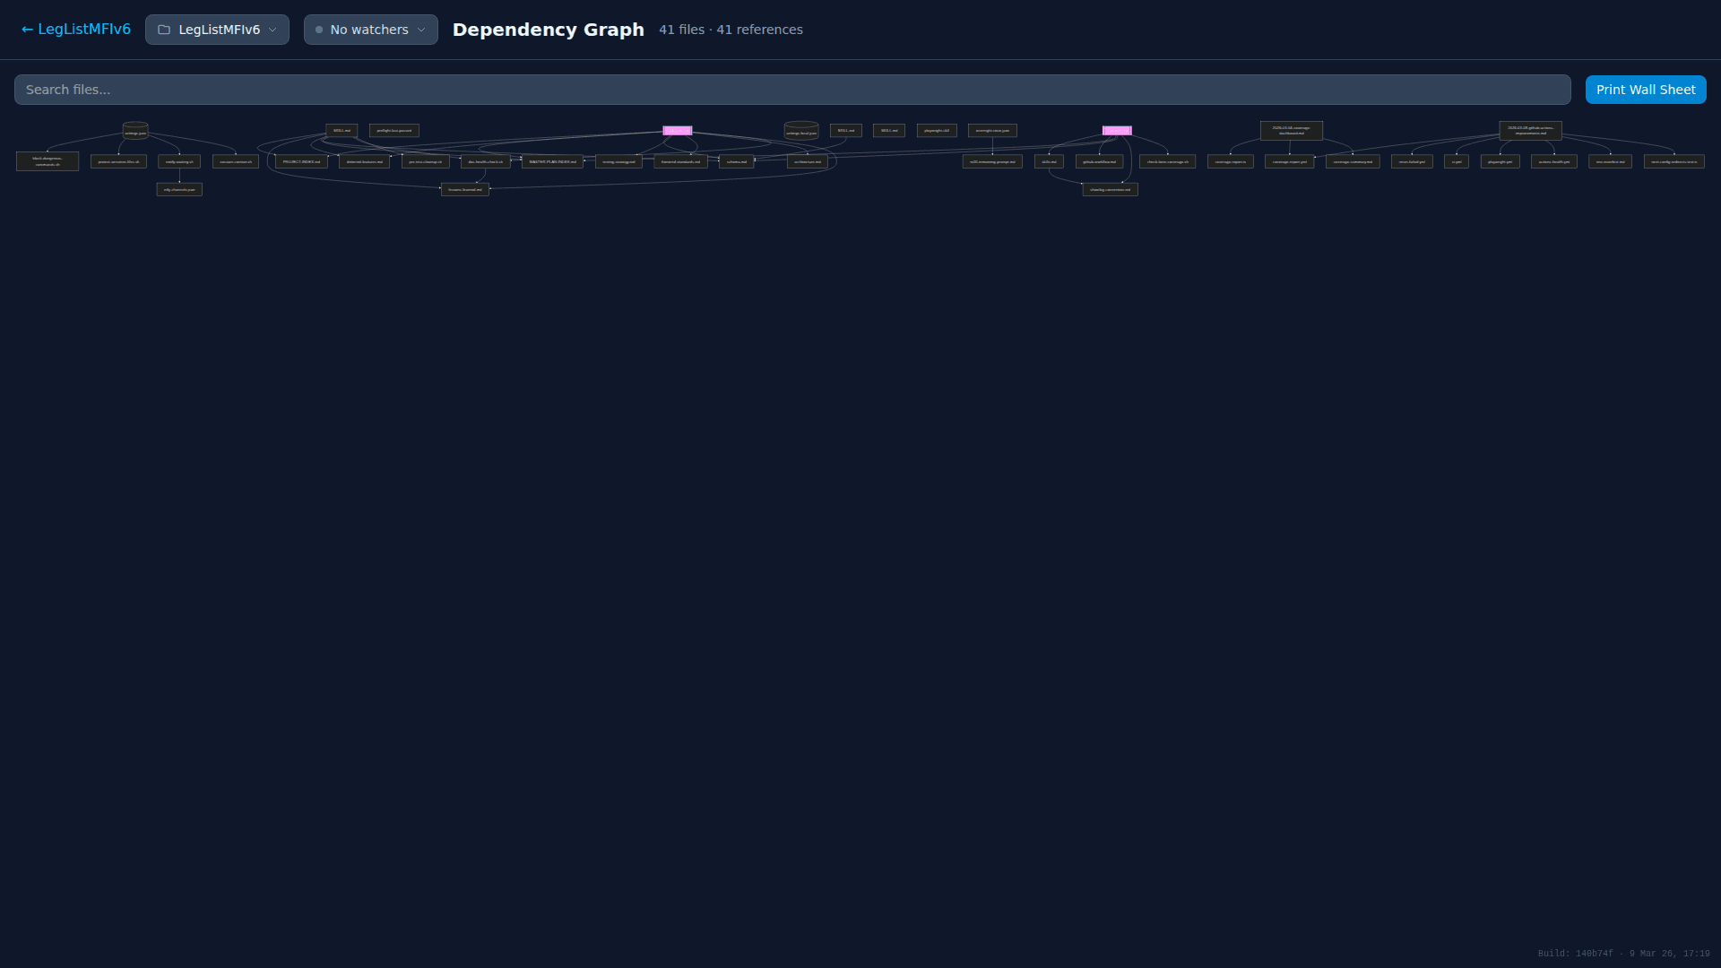Click the Print Wall Sheet button

click(x=1645, y=90)
